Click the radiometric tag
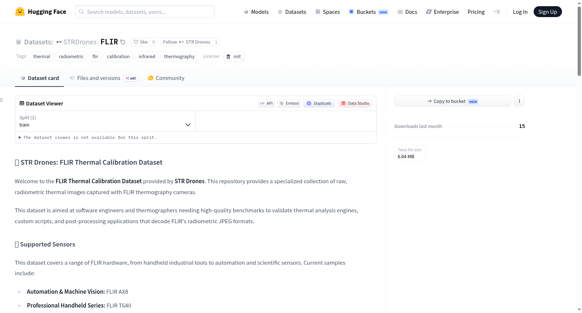Viewport: 582px width, 313px height. click(71, 56)
